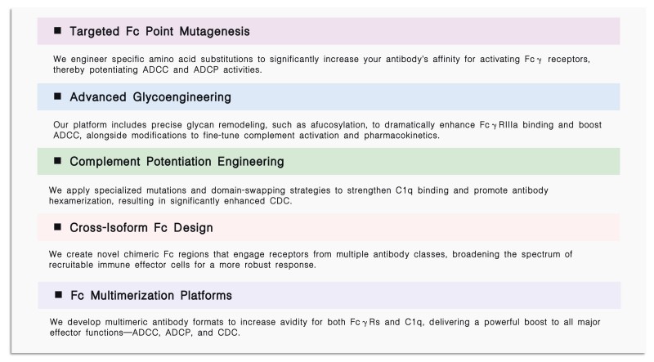The image size is (654, 362).
Task: Click the pink Cross-Isoform header band
Action: point(329,227)
